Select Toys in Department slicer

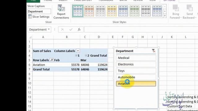pyautogui.click(x=136, y=71)
